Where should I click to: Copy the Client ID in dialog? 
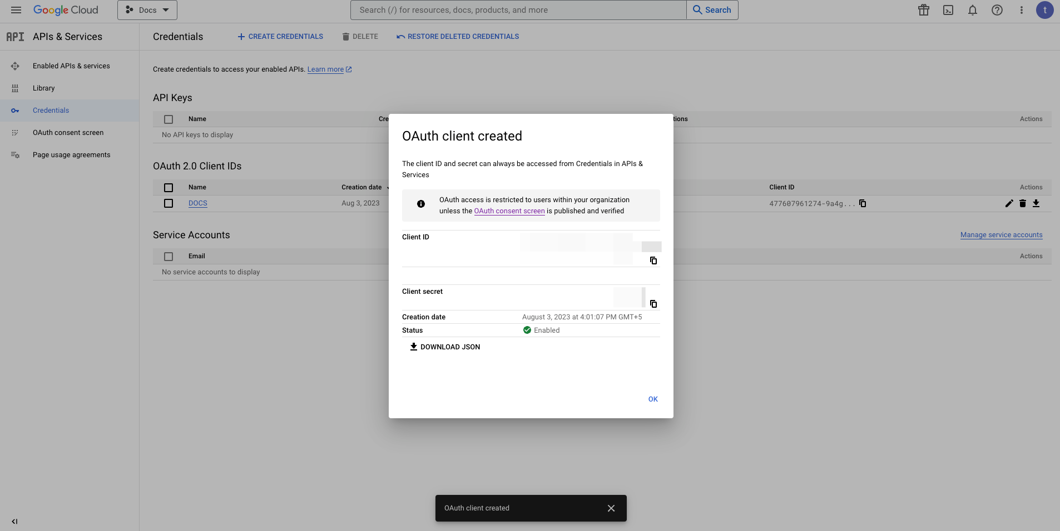[x=653, y=261]
